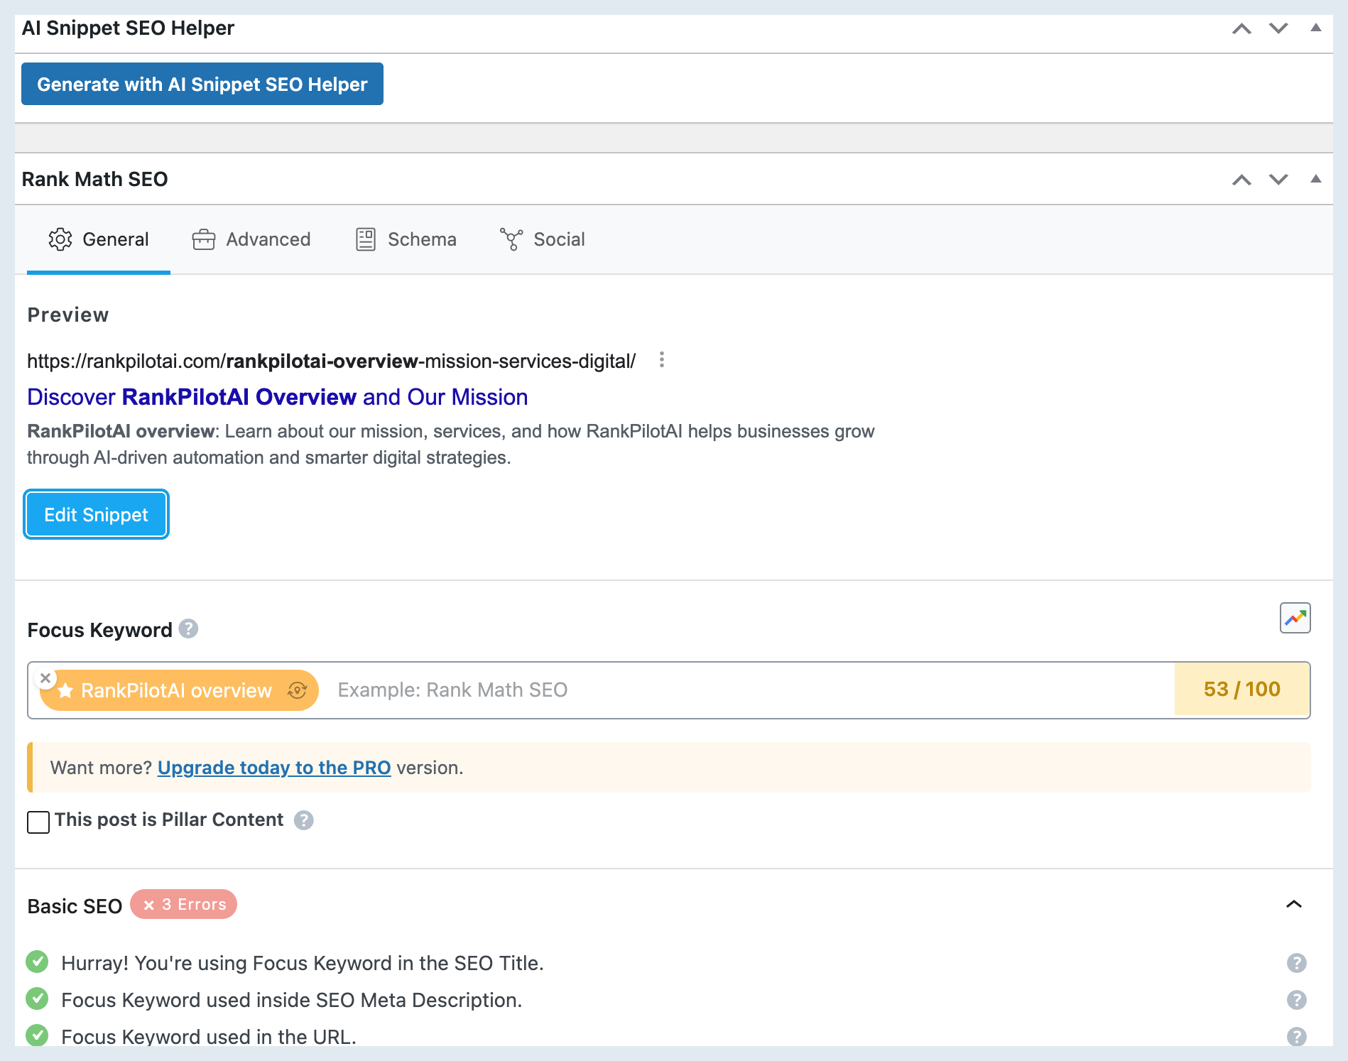Move Rank Math SEO panel up
This screenshot has height=1061, width=1348.
[x=1241, y=180]
